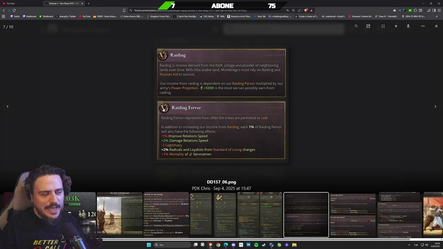
Task: Open a new browser tab
Action: pyautogui.click(x=89, y=3)
